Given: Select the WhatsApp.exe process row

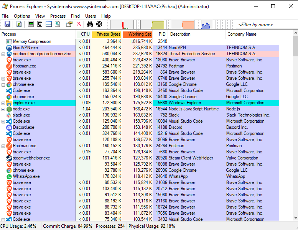Looking at the screenshot, I should (140, 176).
